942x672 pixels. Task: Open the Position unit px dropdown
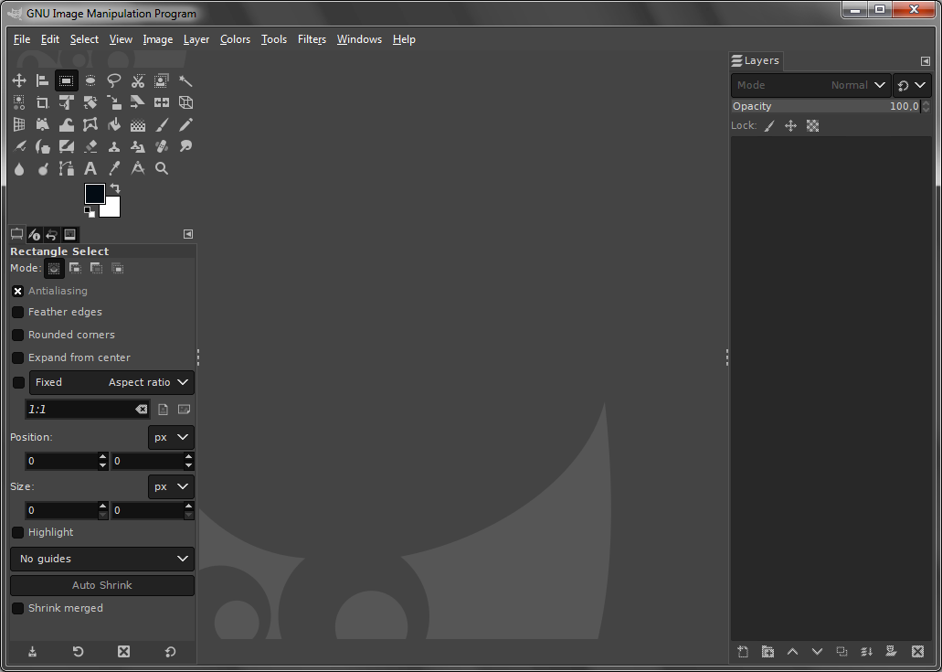pos(171,437)
